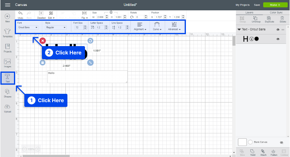The image size is (290, 157).
Task: Click the zoom in plus button
Action: (x=38, y=149)
